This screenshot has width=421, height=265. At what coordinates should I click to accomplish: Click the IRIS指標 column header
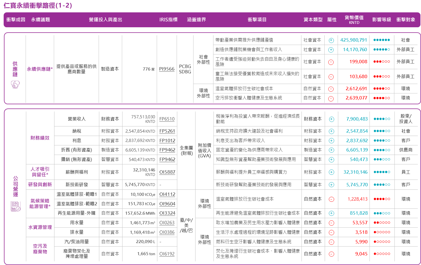[x=168, y=20]
